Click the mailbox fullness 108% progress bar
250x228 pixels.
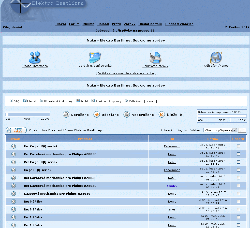(x=222, y=116)
